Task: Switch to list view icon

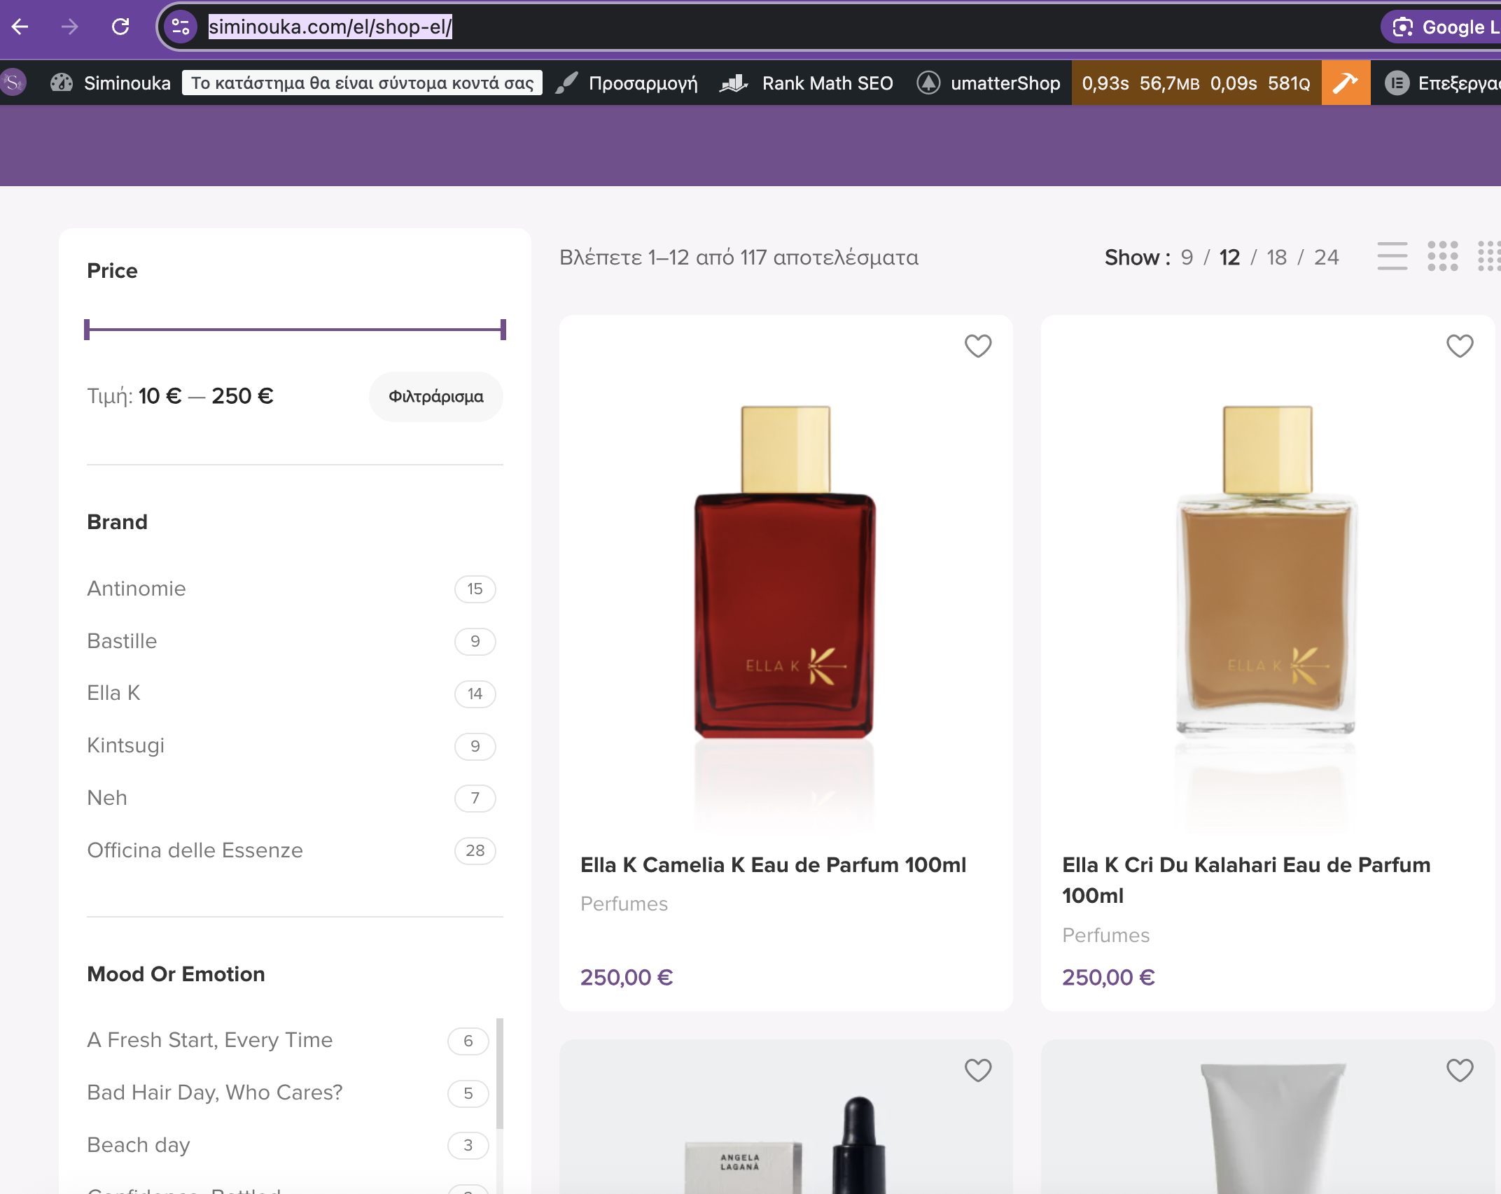Action: pos(1392,256)
